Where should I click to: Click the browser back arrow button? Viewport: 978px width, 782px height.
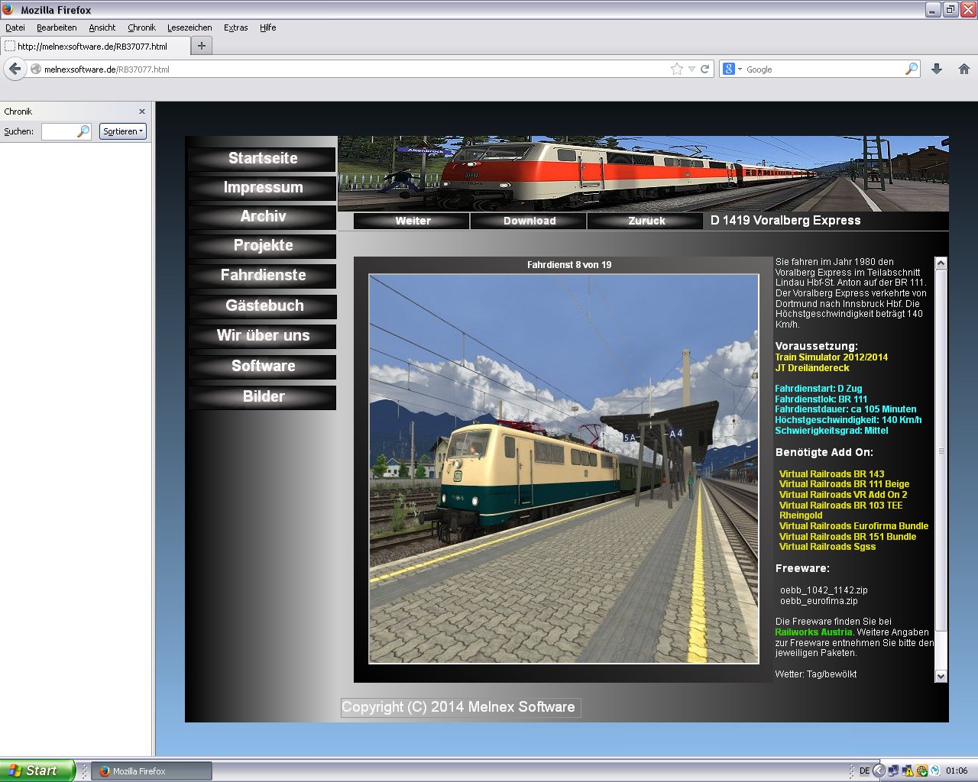point(15,69)
